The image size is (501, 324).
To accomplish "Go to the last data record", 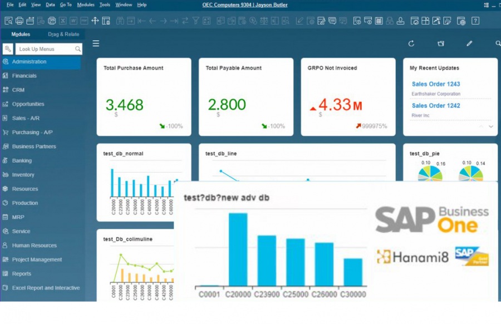I will pos(174,21).
